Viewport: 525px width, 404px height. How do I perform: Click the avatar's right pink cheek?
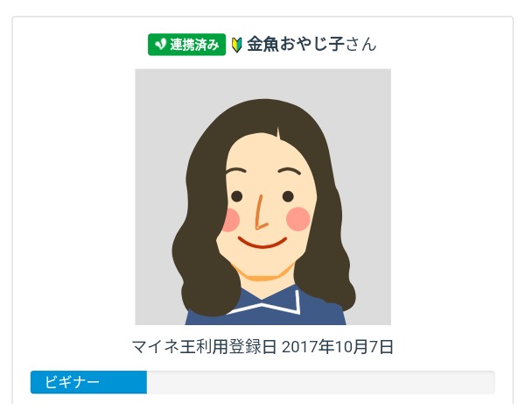click(x=298, y=219)
